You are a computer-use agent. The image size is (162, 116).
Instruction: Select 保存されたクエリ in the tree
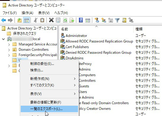(25, 34)
